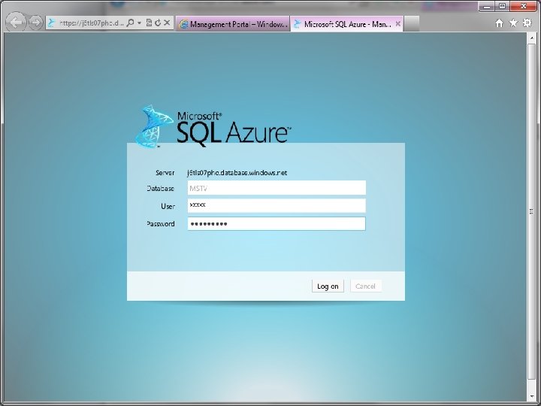Minimize the browser window
Image resolution: width=541 pixels, height=406 pixels.
pyautogui.click(x=487, y=6)
